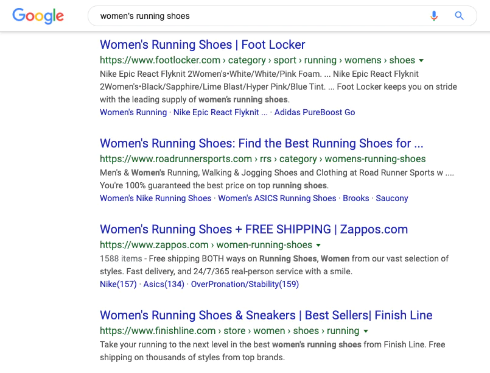Screen dimensions: 490x373
Task: Open the Zappos.com FREE SHIPPING result title
Action: tap(253, 229)
